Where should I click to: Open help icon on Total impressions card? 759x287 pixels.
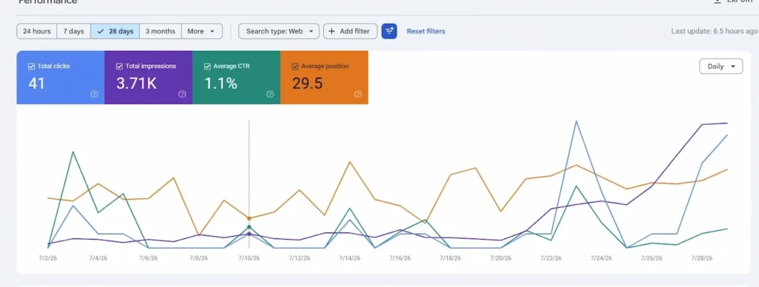[182, 94]
